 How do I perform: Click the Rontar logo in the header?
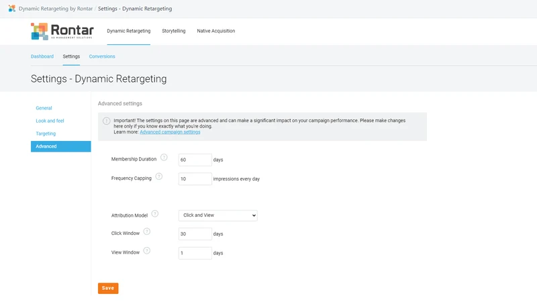(x=62, y=31)
